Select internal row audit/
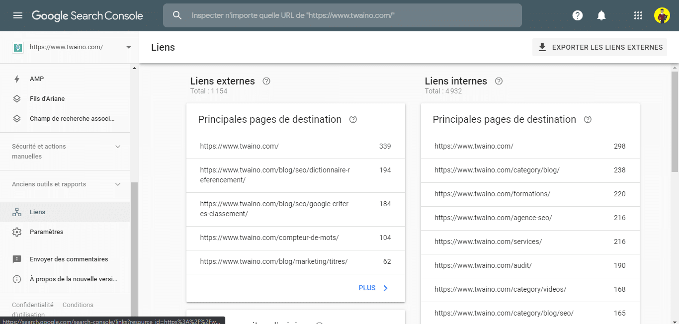Image resolution: width=679 pixels, height=324 pixels. click(530, 266)
